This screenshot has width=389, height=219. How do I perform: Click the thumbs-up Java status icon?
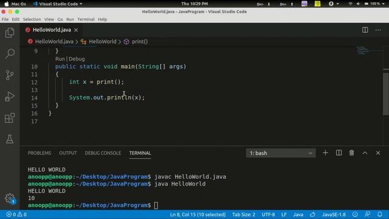[x=312, y=214]
